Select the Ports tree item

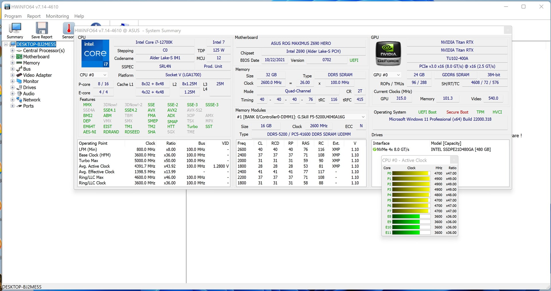tap(28, 106)
